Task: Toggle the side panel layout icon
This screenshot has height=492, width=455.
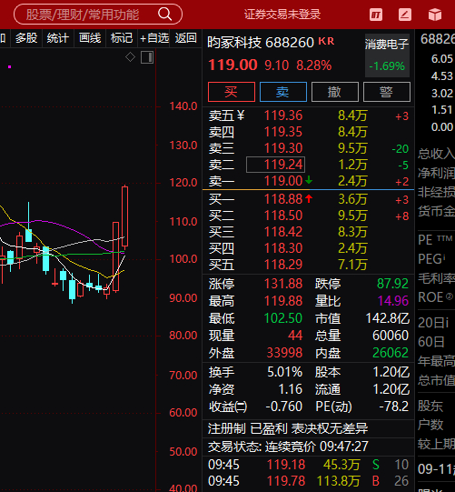Action: pyautogui.click(x=147, y=57)
